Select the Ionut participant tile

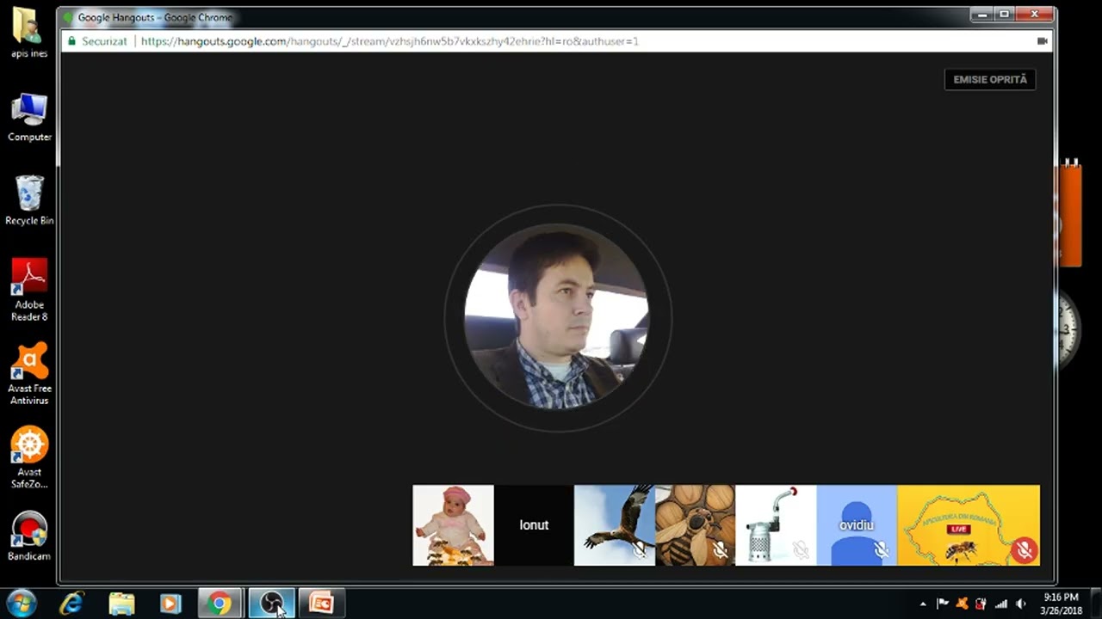pyautogui.click(x=534, y=525)
